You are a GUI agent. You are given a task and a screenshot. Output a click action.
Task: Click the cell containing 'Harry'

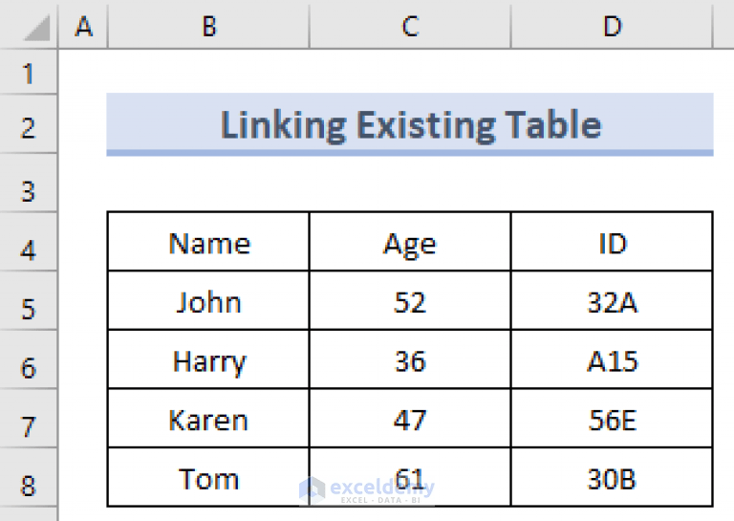coord(208,359)
